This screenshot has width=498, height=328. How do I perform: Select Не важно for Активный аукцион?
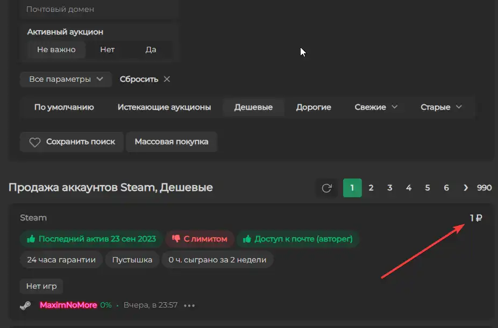coord(56,49)
